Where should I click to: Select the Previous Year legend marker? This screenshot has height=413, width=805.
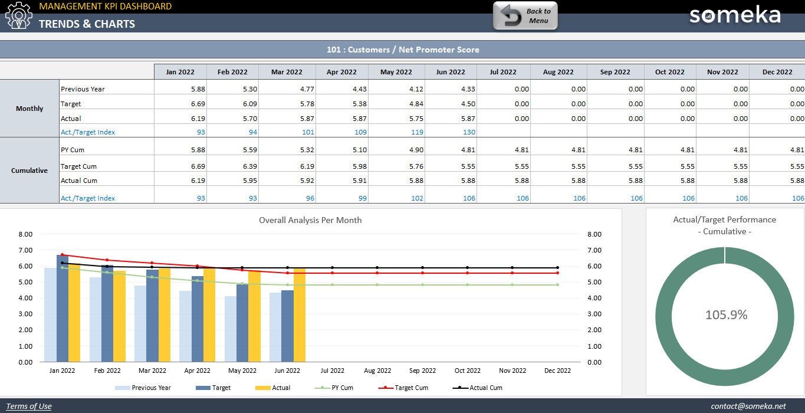[121, 388]
